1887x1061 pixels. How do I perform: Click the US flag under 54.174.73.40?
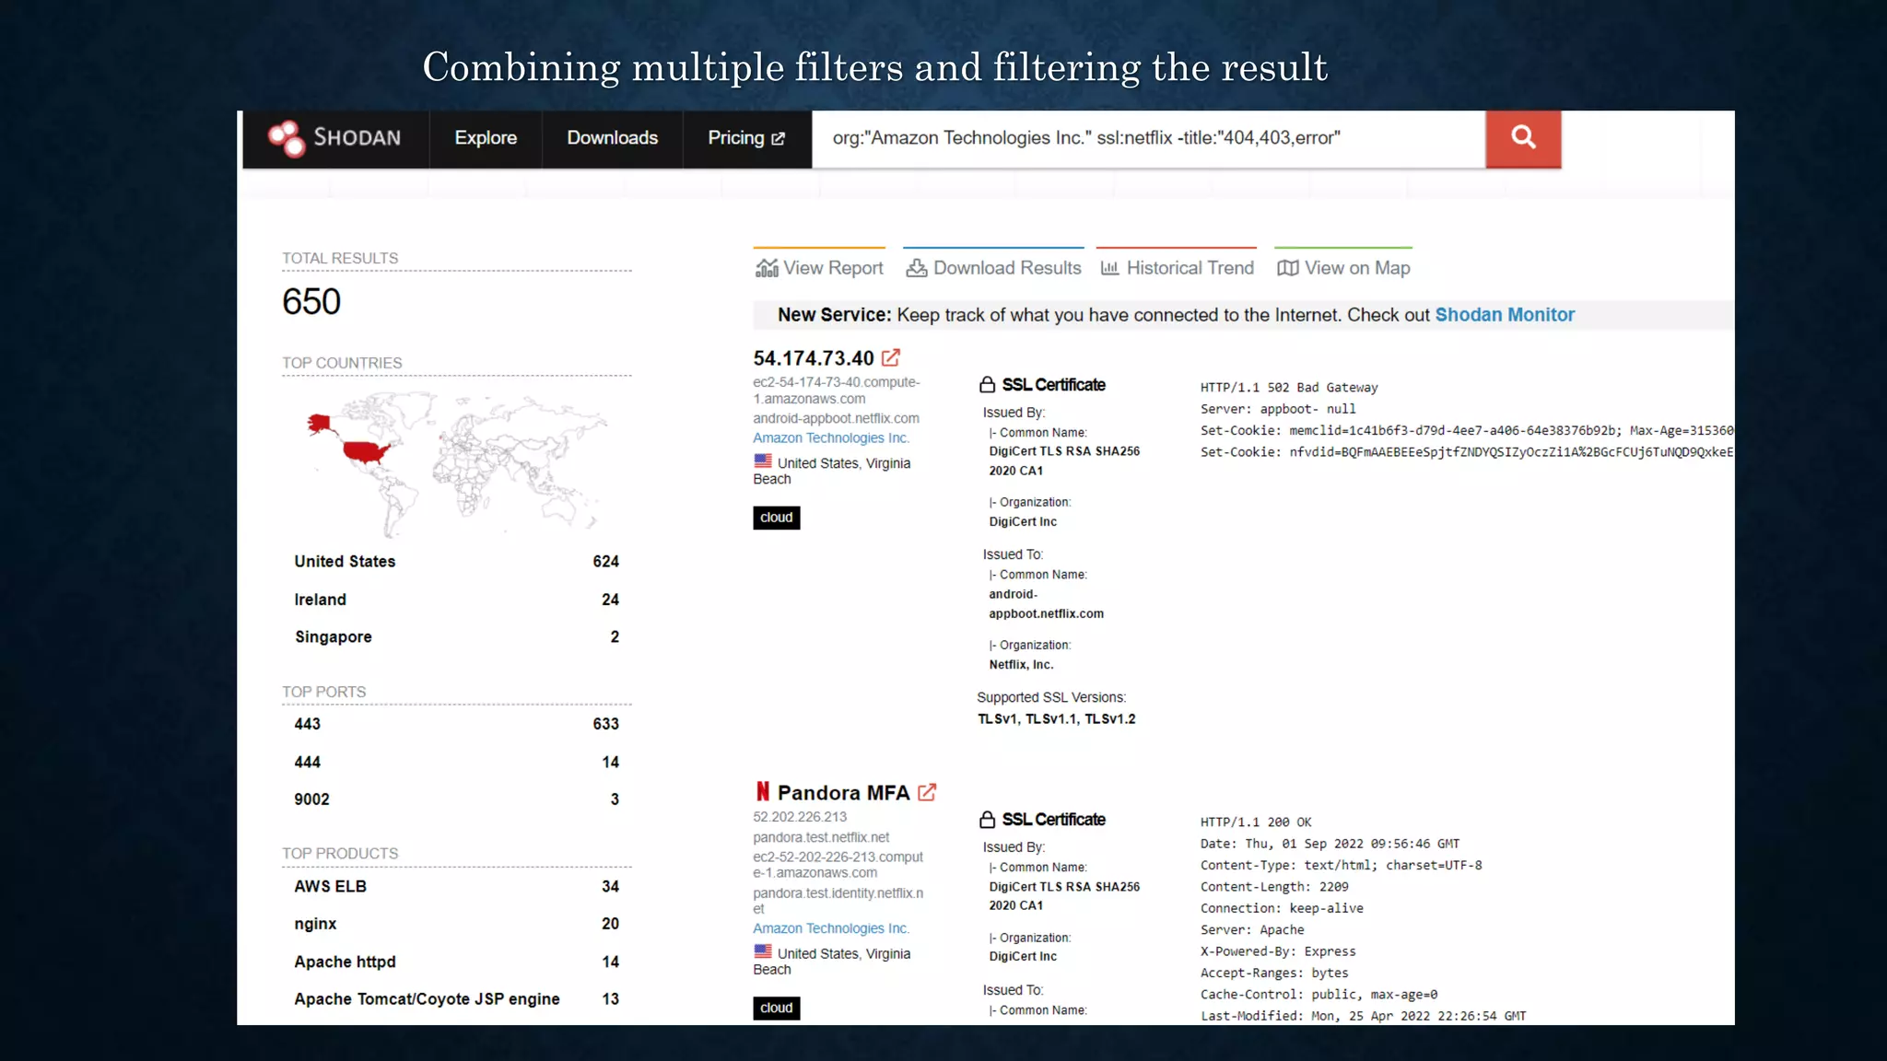pyautogui.click(x=763, y=461)
